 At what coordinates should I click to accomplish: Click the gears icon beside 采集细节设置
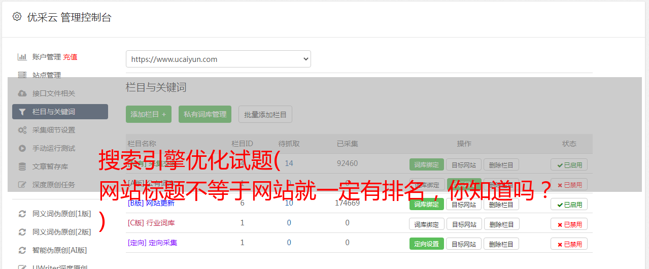pos(22,130)
